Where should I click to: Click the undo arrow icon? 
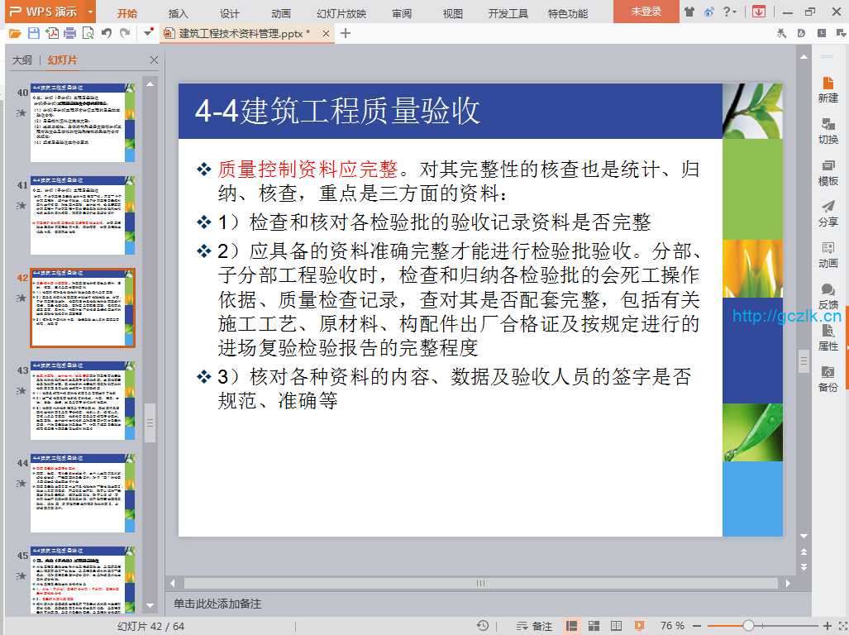click(107, 33)
